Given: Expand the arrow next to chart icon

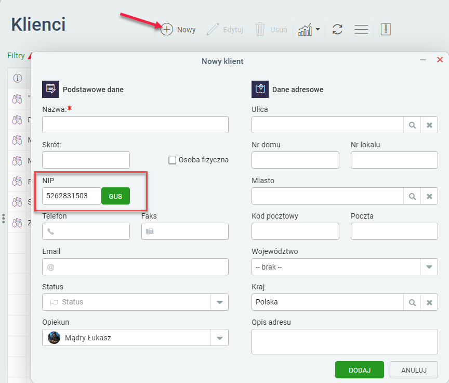Looking at the screenshot, I should coord(318,29).
